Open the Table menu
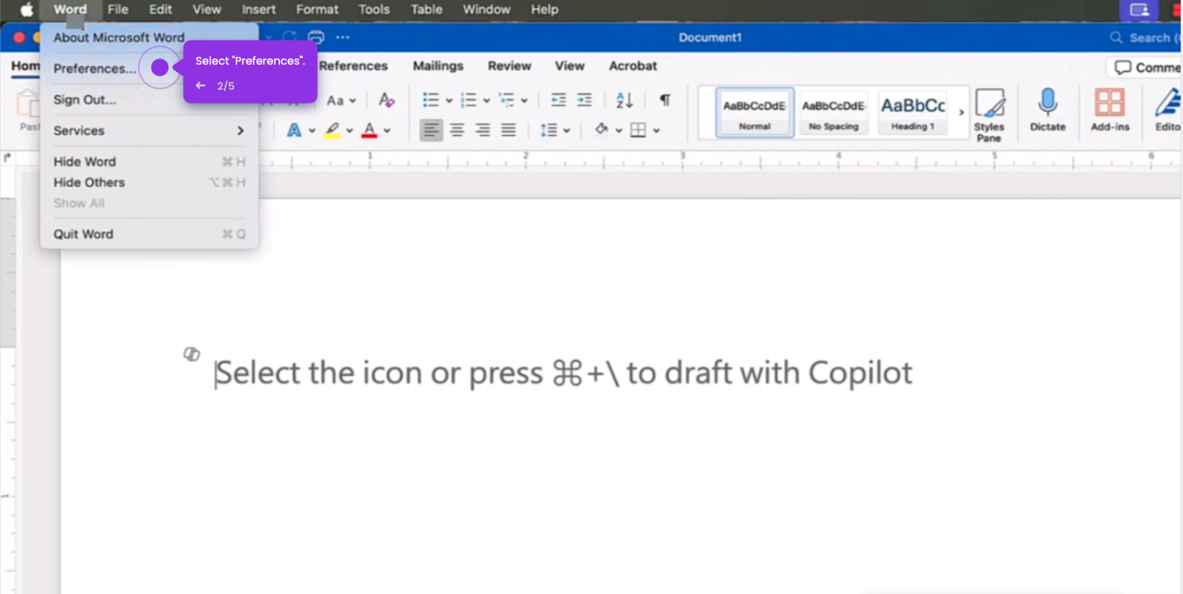Image resolution: width=1183 pixels, height=594 pixels. pyautogui.click(x=426, y=10)
